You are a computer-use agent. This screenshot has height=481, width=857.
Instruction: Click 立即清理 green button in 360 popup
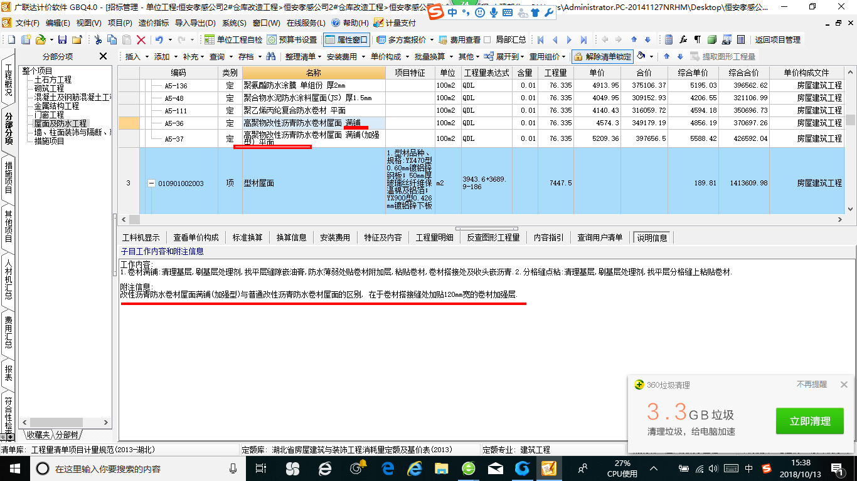pyautogui.click(x=810, y=422)
